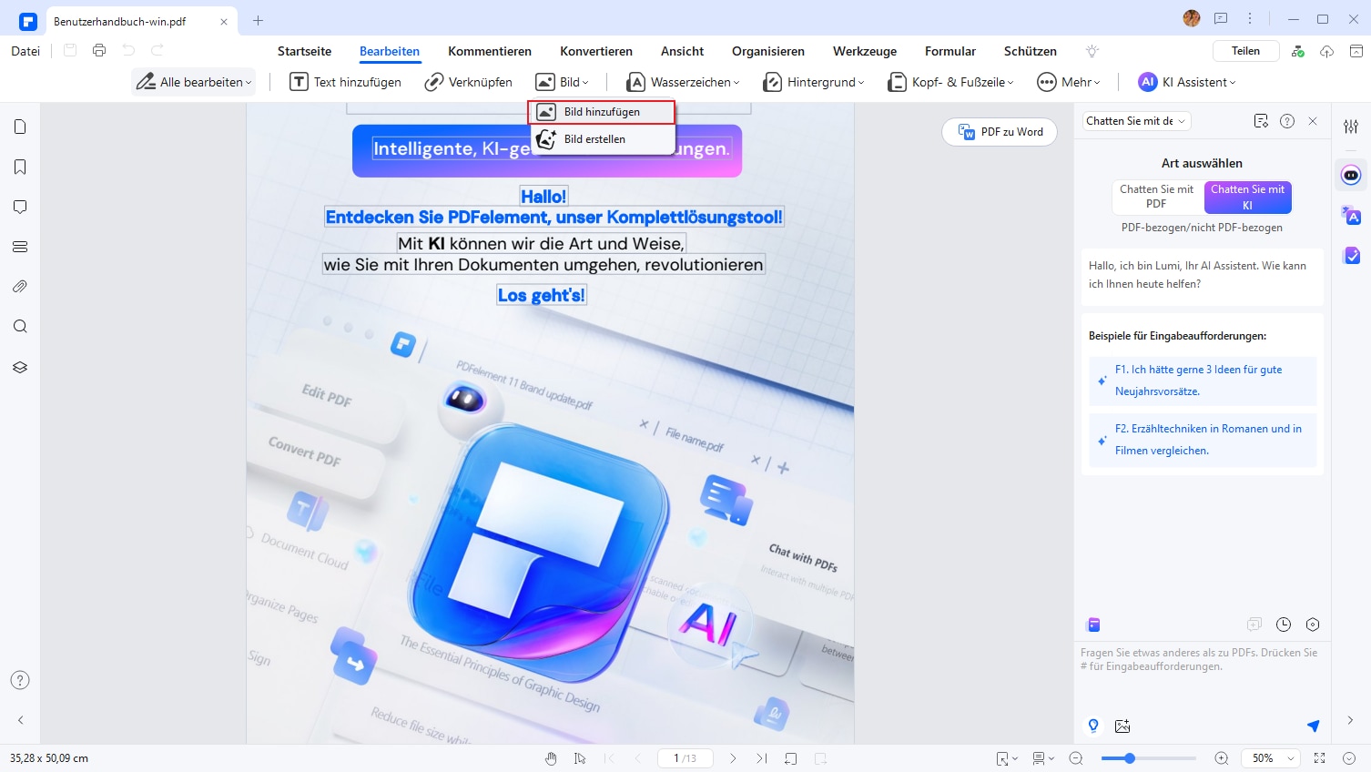
Task: Click the cloud upload icon near Teilen
Action: [x=1327, y=51]
